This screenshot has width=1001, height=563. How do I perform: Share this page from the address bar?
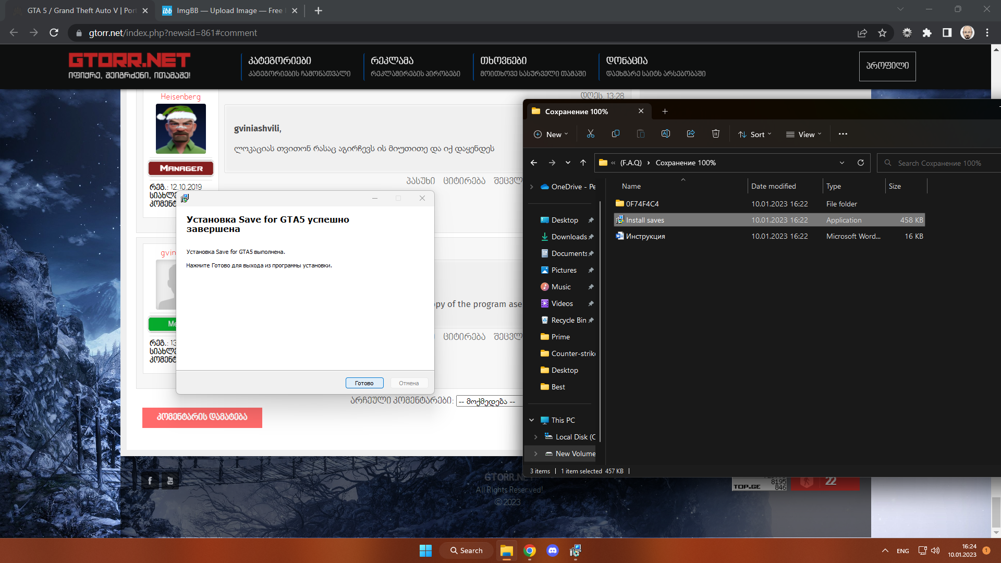[x=862, y=33]
